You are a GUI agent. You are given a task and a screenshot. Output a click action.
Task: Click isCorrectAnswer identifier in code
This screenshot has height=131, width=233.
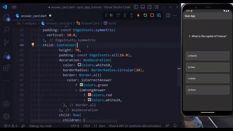pyautogui.click(x=96, y=80)
